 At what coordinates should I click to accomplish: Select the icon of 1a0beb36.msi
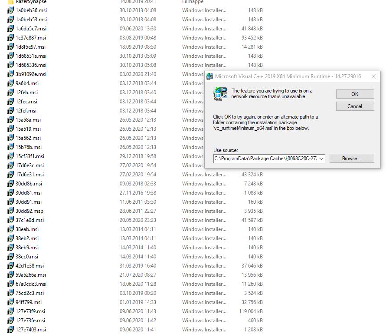pyautogui.click(x=10, y=10)
